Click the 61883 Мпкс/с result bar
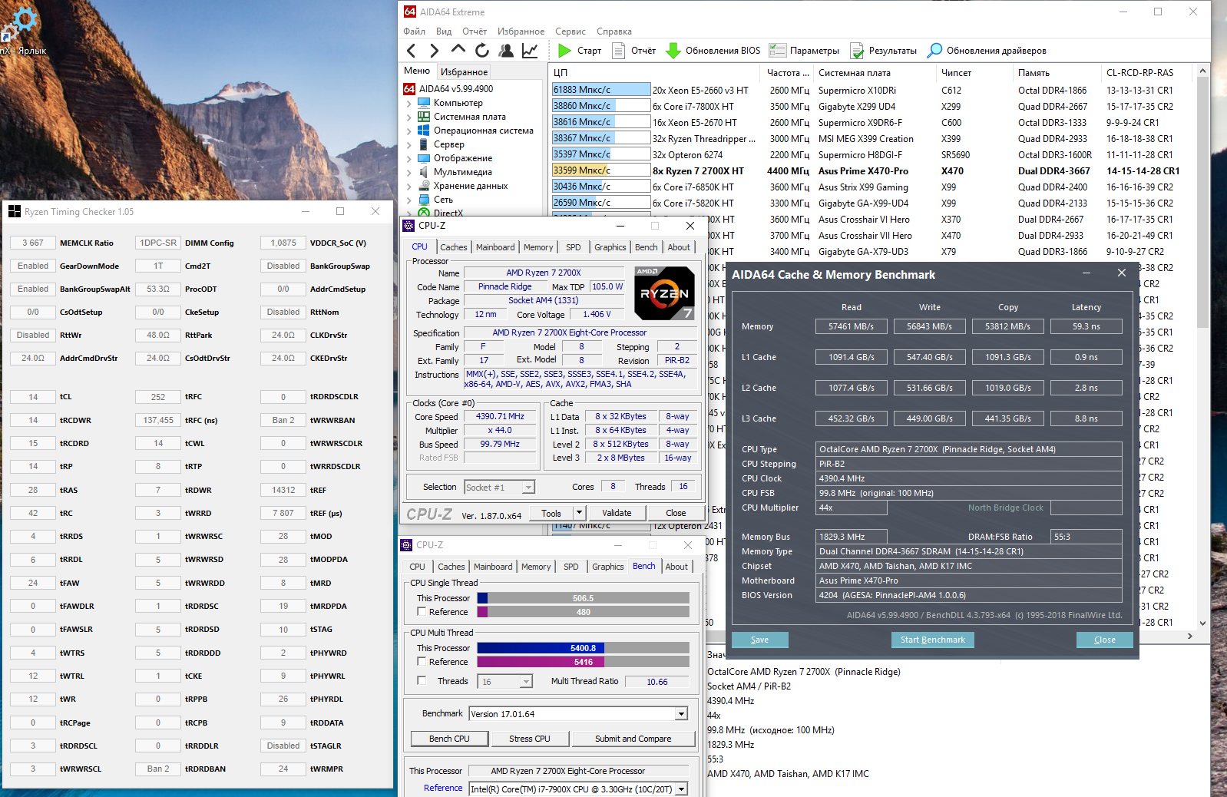 click(x=601, y=90)
